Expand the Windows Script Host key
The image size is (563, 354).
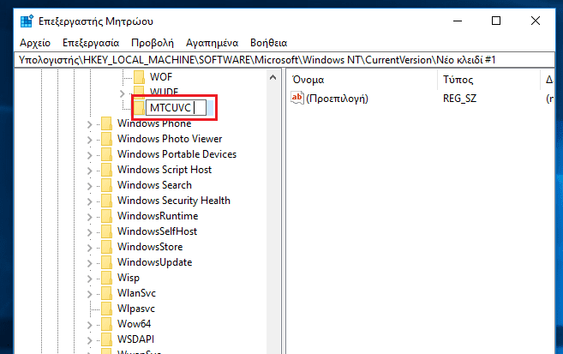tap(89, 171)
